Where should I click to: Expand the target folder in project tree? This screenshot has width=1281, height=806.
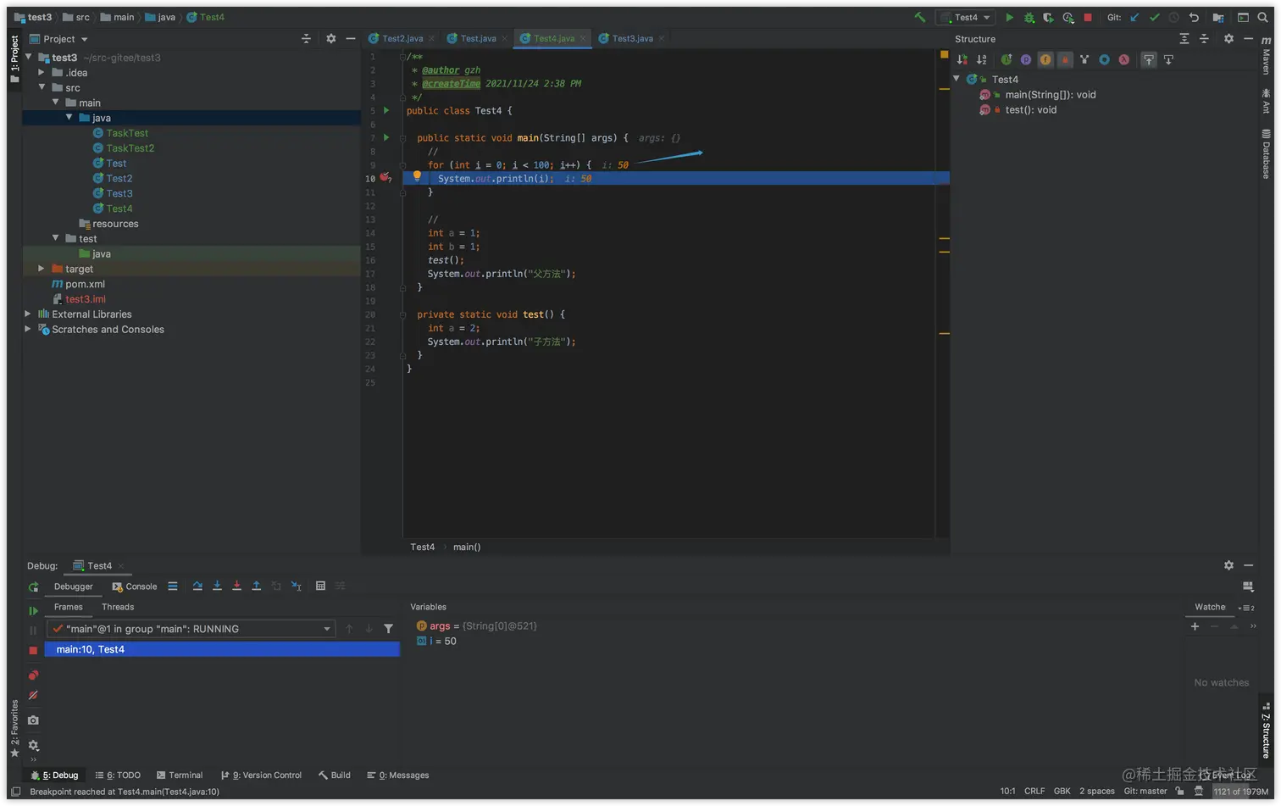point(41,269)
